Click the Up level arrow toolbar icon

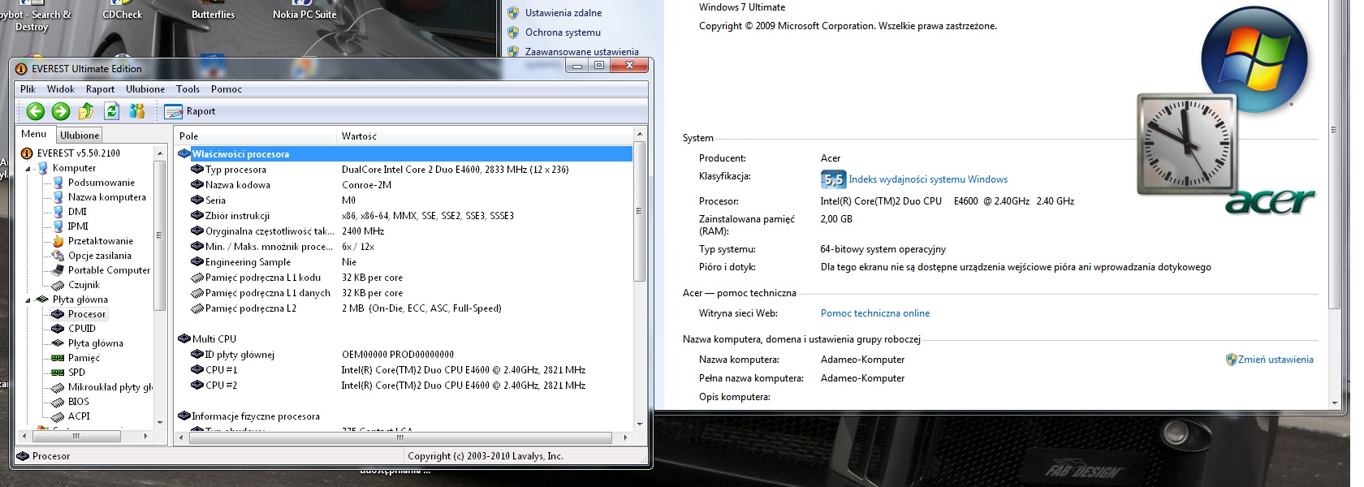coord(86,110)
